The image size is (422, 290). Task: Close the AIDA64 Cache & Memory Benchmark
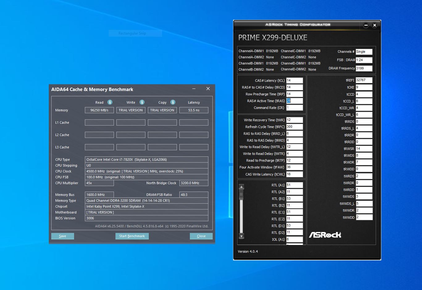[208, 89]
